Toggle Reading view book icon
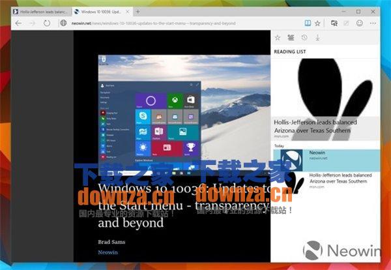This screenshot has height=270, width=391. click(x=306, y=23)
